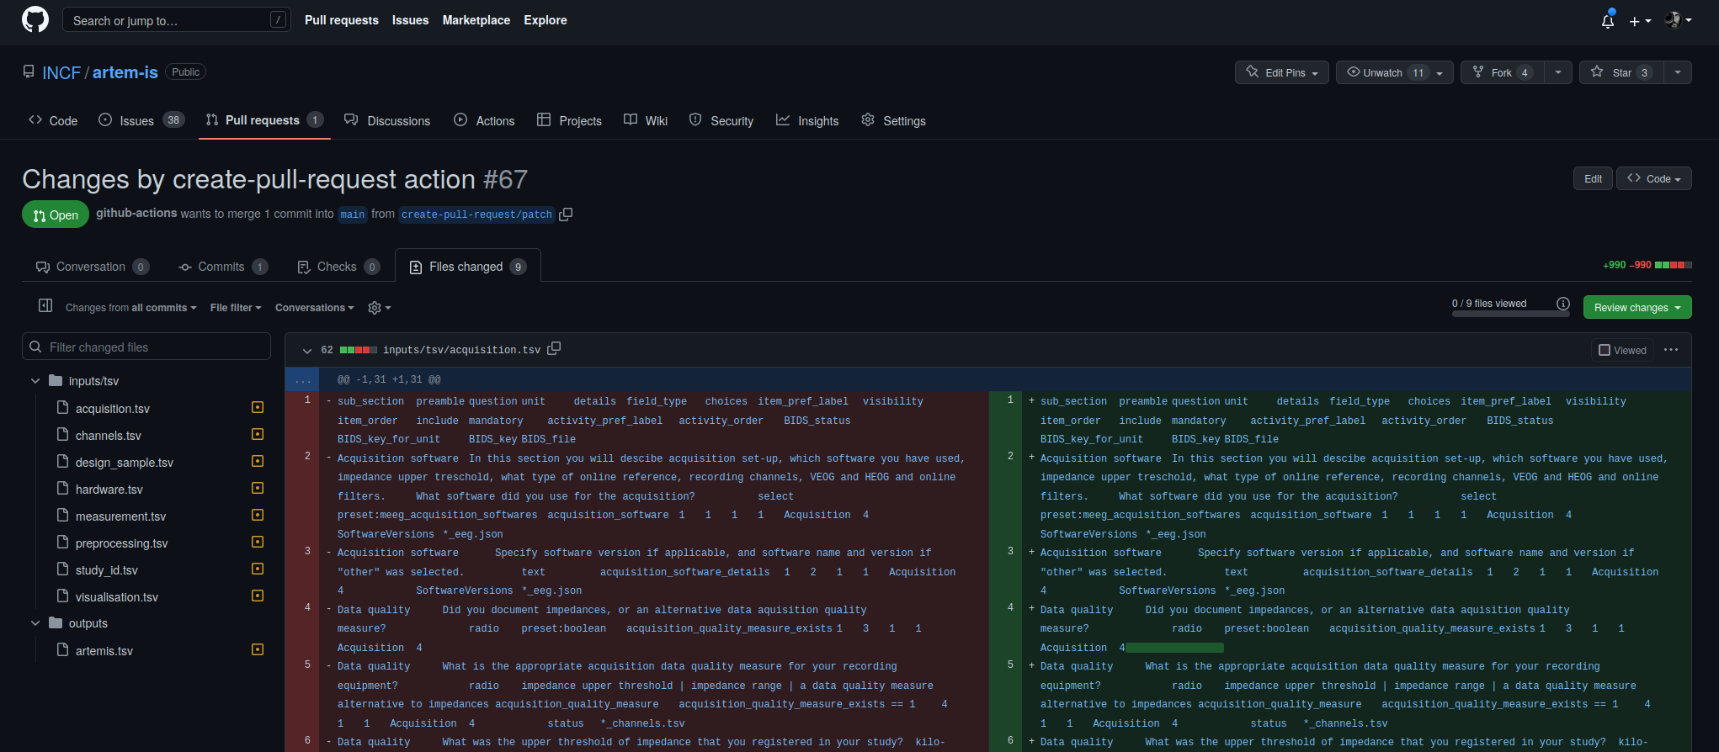Collapse the outputs folder
This screenshot has height=752, width=1719.
coord(35,623)
